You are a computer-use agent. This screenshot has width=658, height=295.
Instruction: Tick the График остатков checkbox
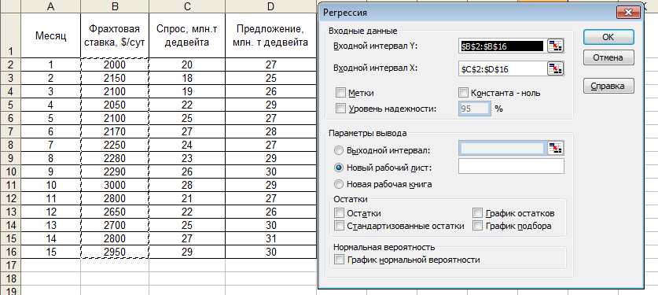477,213
